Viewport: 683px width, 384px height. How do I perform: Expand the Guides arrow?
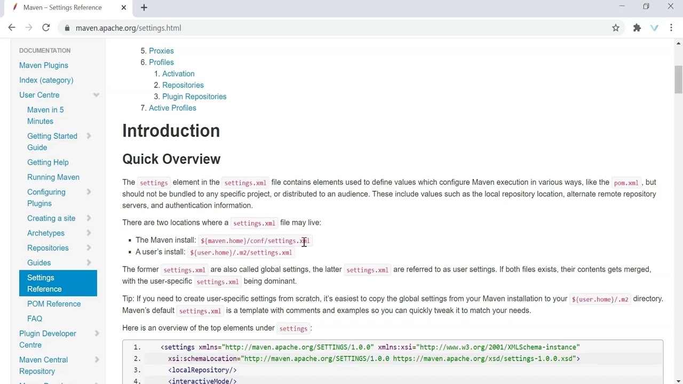89,262
